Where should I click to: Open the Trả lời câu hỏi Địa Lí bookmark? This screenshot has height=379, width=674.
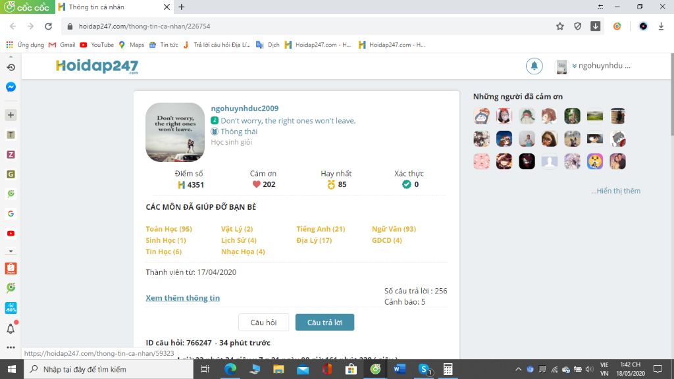coord(217,45)
